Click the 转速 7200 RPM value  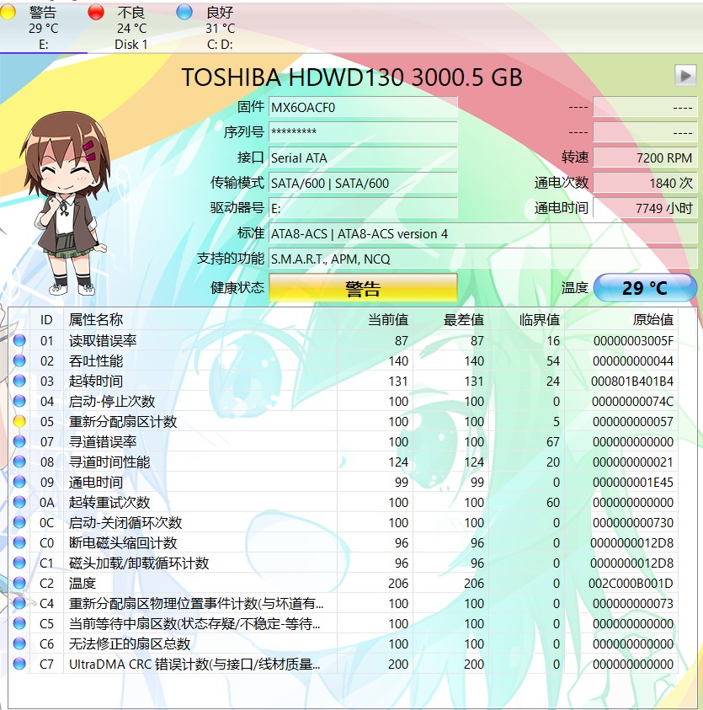coord(645,158)
